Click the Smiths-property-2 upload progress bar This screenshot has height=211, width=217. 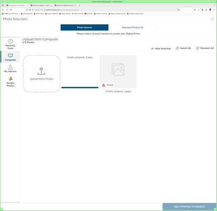pyautogui.click(x=80, y=88)
